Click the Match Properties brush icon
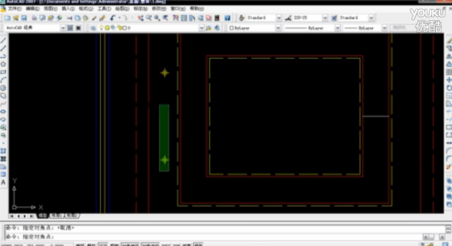Viewport: 452px width, 246px height. (94, 18)
